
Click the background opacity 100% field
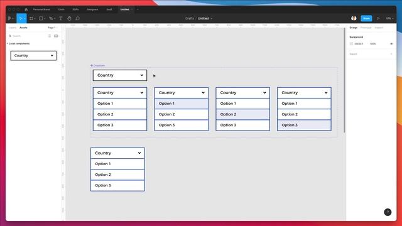tap(372, 44)
